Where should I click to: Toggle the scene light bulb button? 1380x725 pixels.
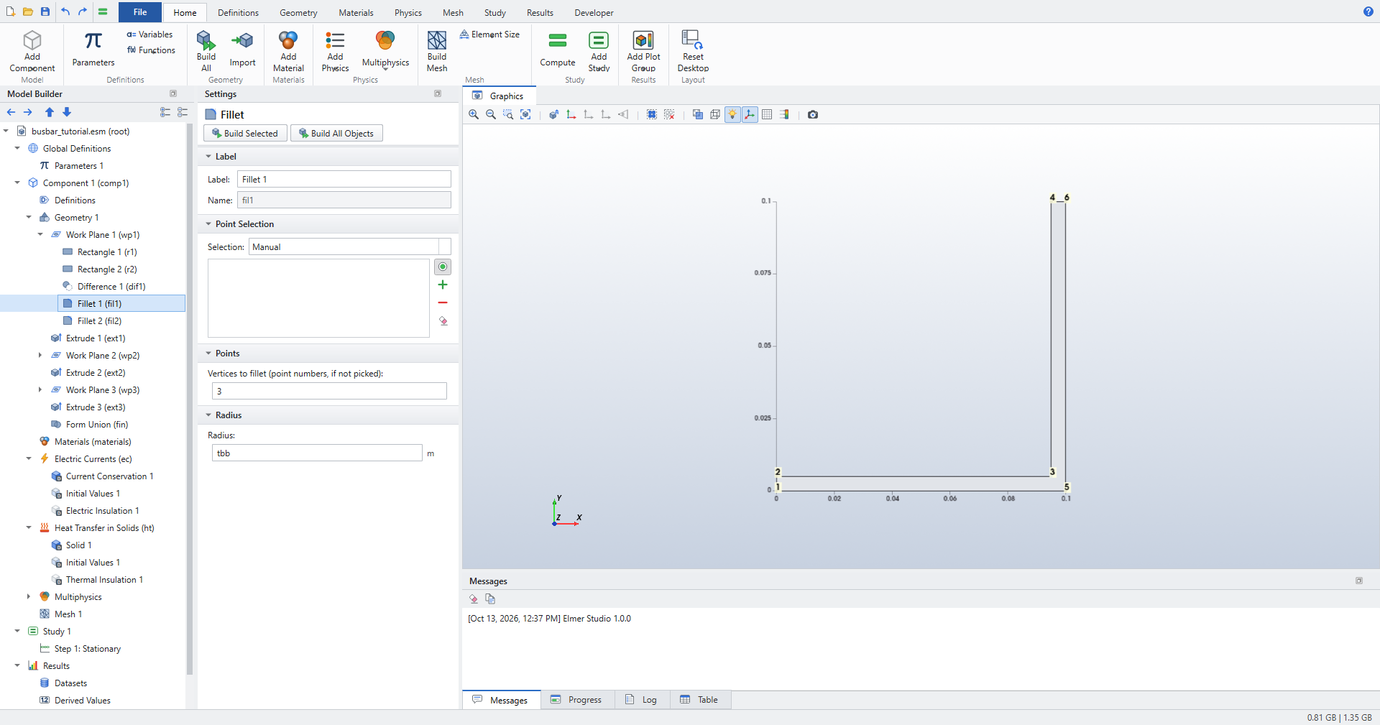tap(732, 114)
